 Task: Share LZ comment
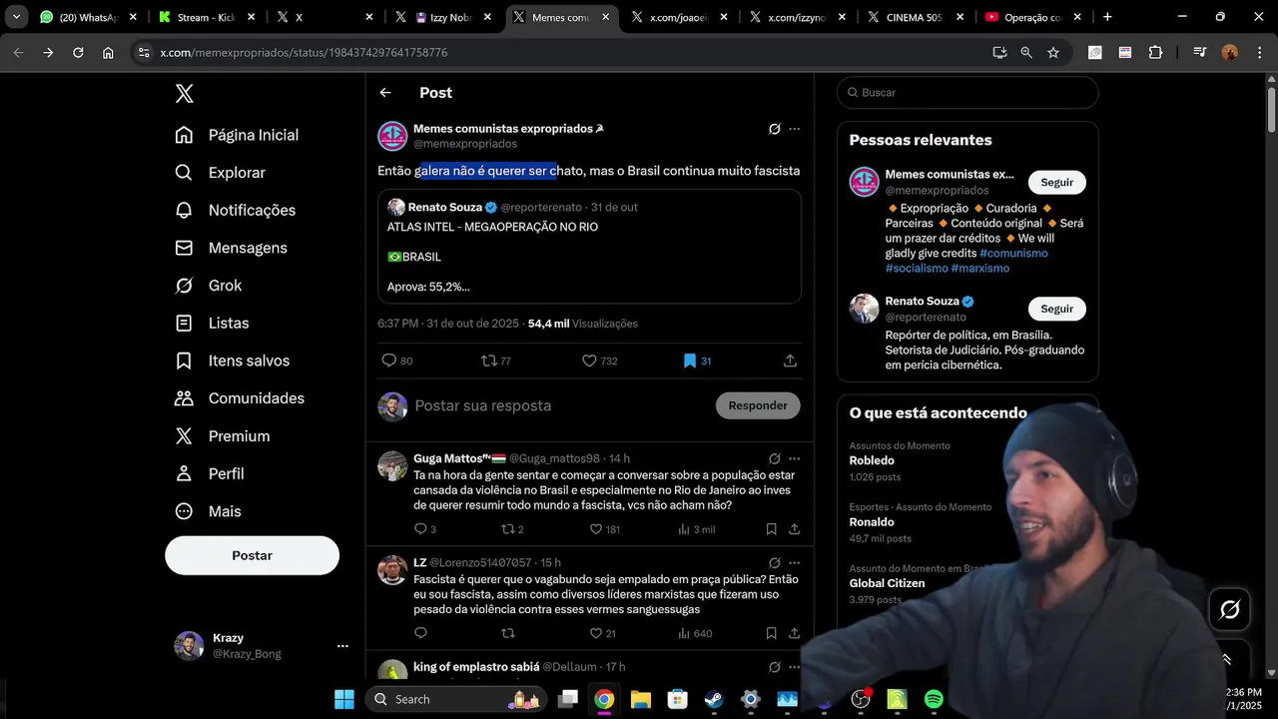794,633
